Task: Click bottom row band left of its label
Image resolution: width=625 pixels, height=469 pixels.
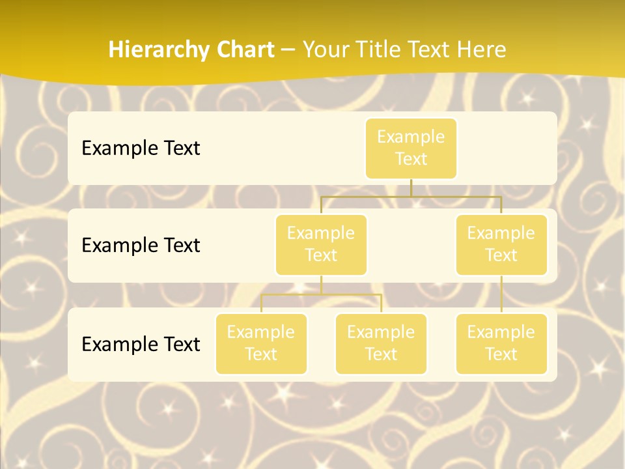Action: click(74, 345)
